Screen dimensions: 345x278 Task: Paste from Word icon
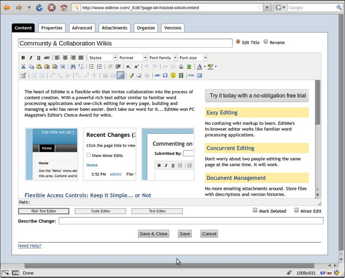[x=54, y=66]
